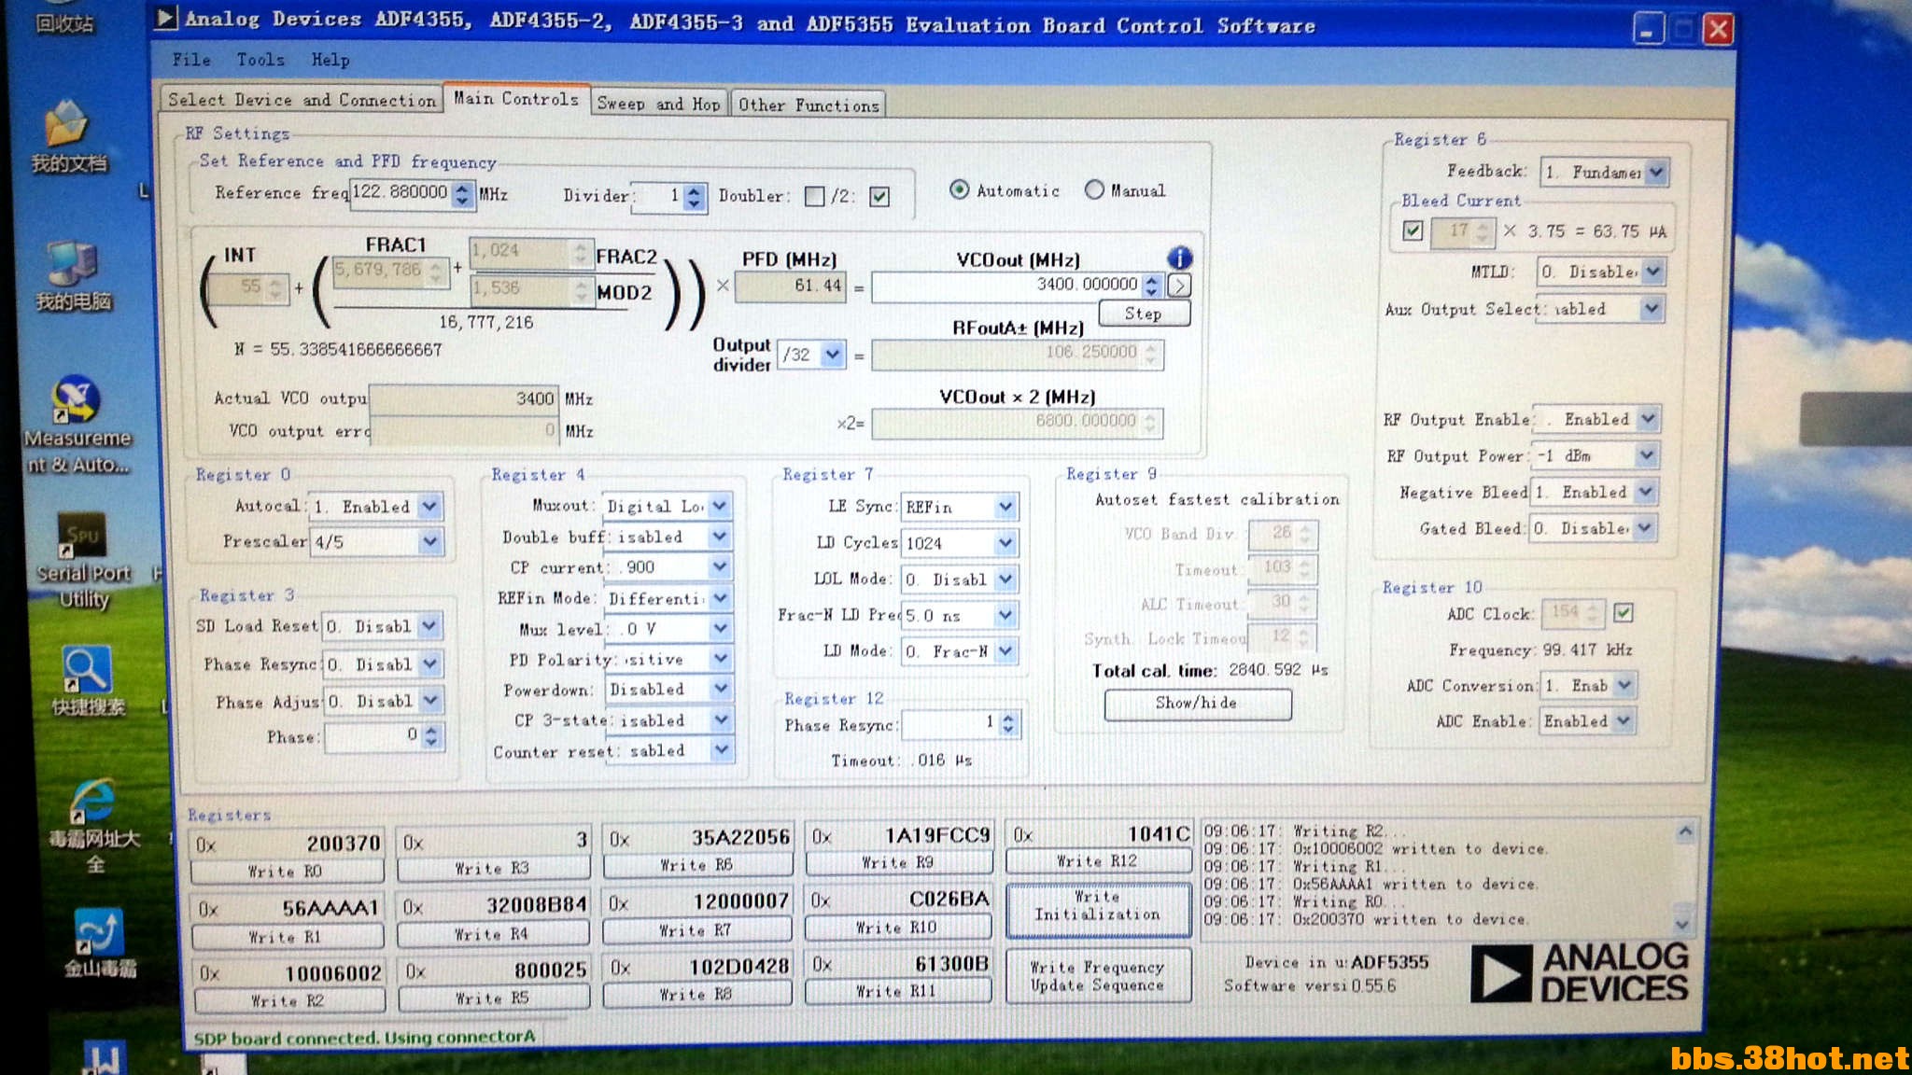Open the Muxout dropdown in Register 4
This screenshot has height=1075, width=1912.
tap(667, 506)
